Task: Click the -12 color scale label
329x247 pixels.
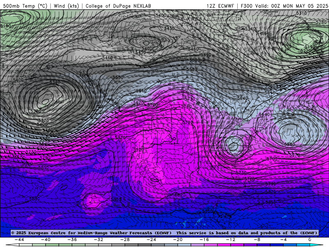Action: pyautogui.click(x=231, y=240)
